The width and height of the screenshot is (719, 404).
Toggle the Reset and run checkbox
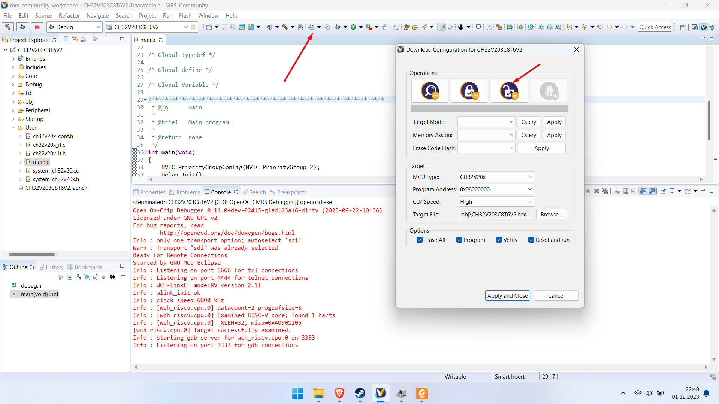531,240
